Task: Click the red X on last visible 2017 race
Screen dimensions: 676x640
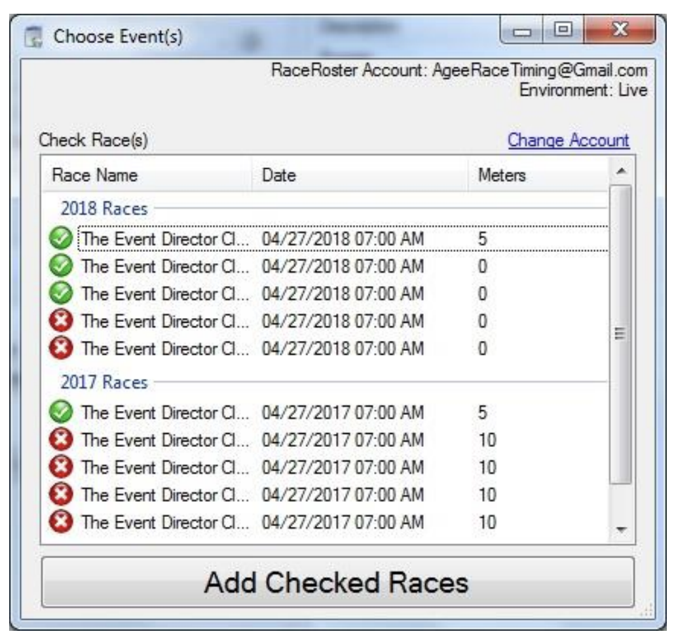Action: [x=60, y=522]
